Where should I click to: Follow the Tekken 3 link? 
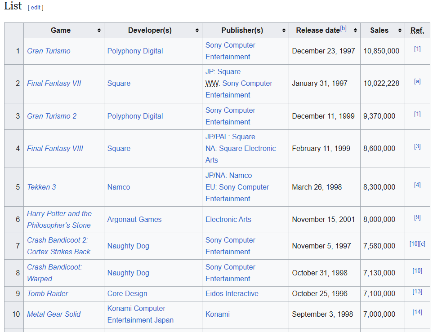coord(41,187)
